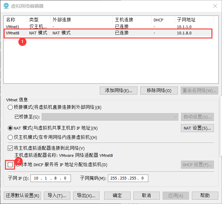Screen dimensions: 222x204
Task: Select NAT 模式 radio button
Action: point(10,128)
